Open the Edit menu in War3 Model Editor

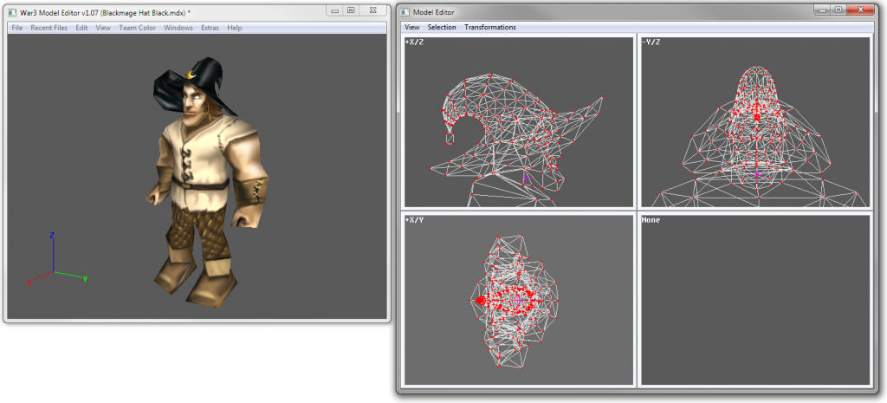point(81,28)
